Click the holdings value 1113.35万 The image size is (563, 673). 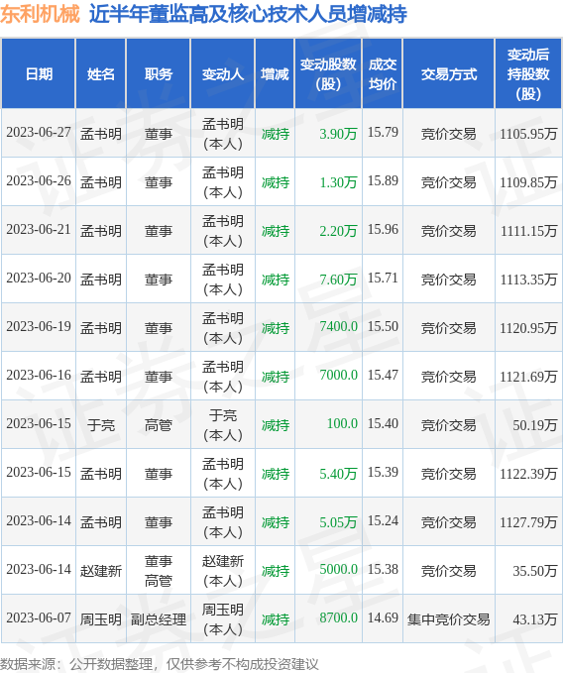[528, 279]
